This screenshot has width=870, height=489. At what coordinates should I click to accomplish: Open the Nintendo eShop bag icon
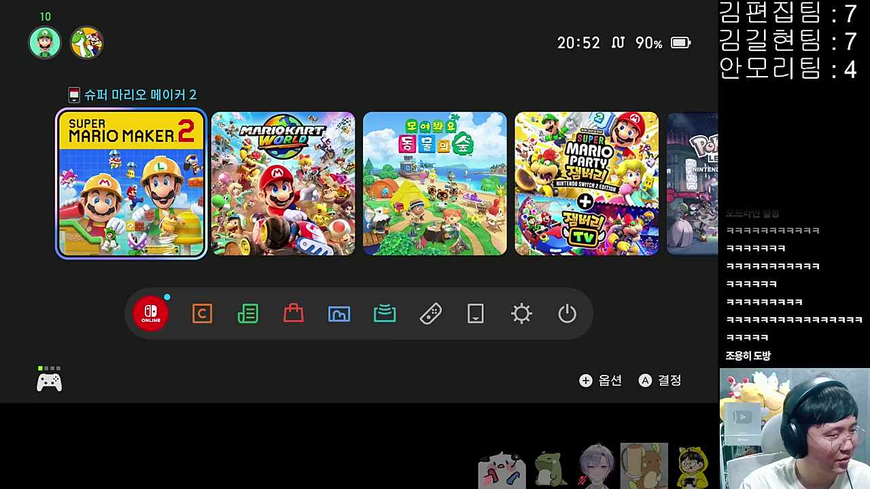point(294,314)
